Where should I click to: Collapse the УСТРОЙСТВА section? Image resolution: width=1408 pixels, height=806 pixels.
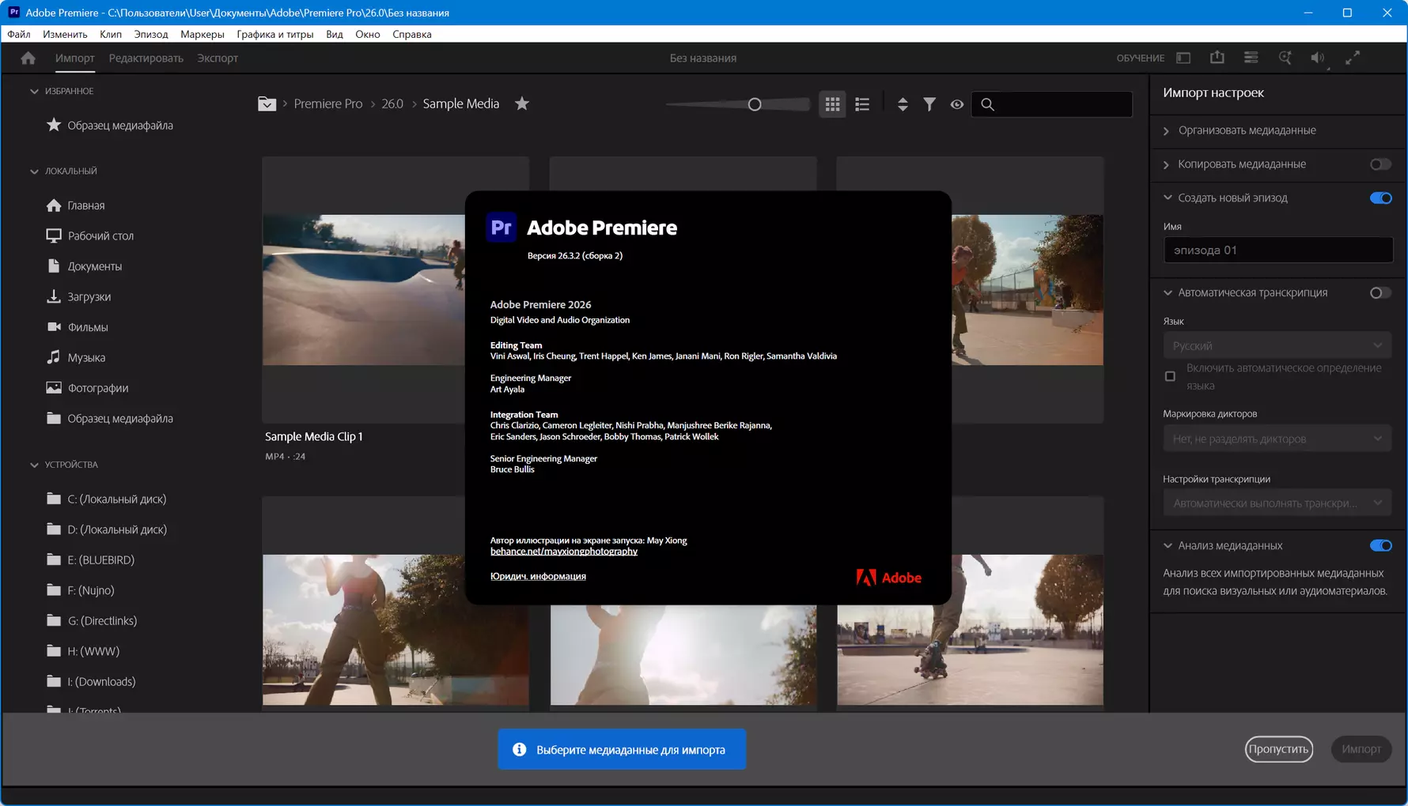34,465
